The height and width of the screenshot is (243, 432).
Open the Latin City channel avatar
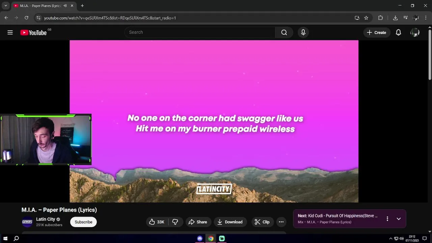click(x=27, y=222)
